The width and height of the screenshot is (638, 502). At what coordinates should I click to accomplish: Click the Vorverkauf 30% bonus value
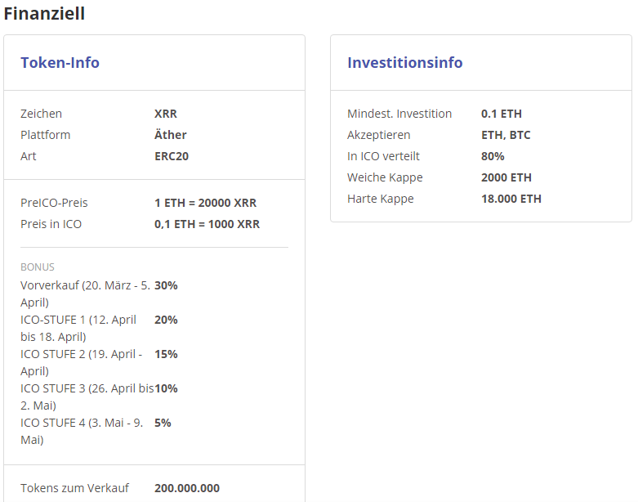click(166, 285)
